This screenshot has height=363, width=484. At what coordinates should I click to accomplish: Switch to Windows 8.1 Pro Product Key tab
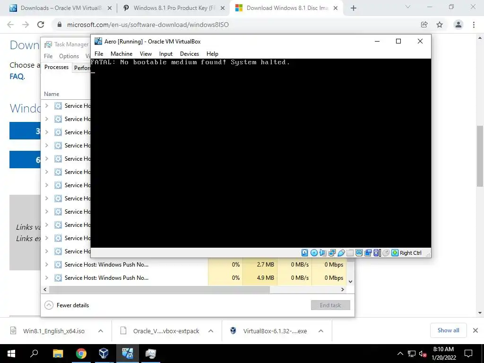point(175,8)
